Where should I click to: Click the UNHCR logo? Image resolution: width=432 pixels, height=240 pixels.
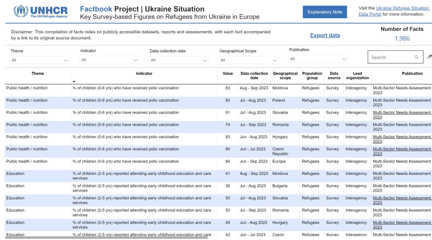point(41,11)
